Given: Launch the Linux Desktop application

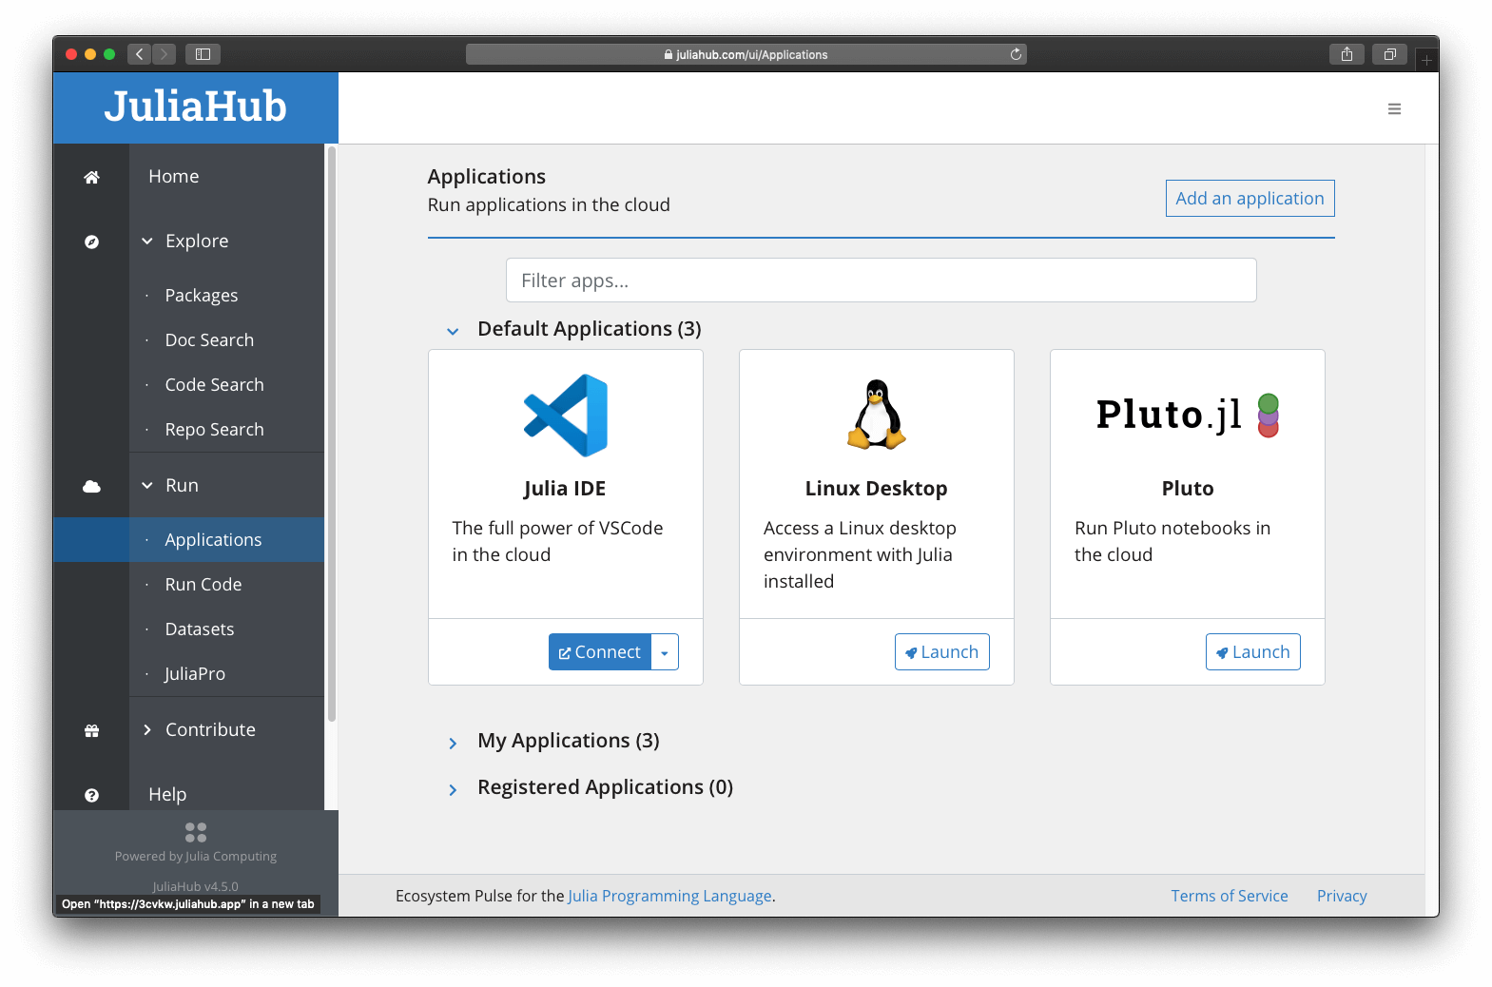Looking at the screenshot, I should [x=941, y=652].
